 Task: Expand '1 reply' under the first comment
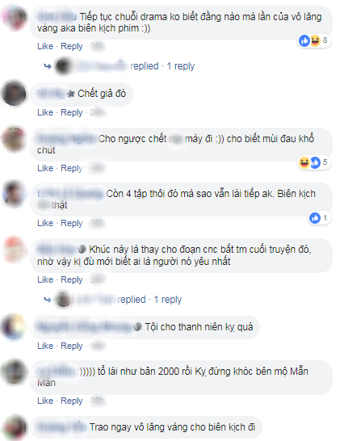pos(181,66)
